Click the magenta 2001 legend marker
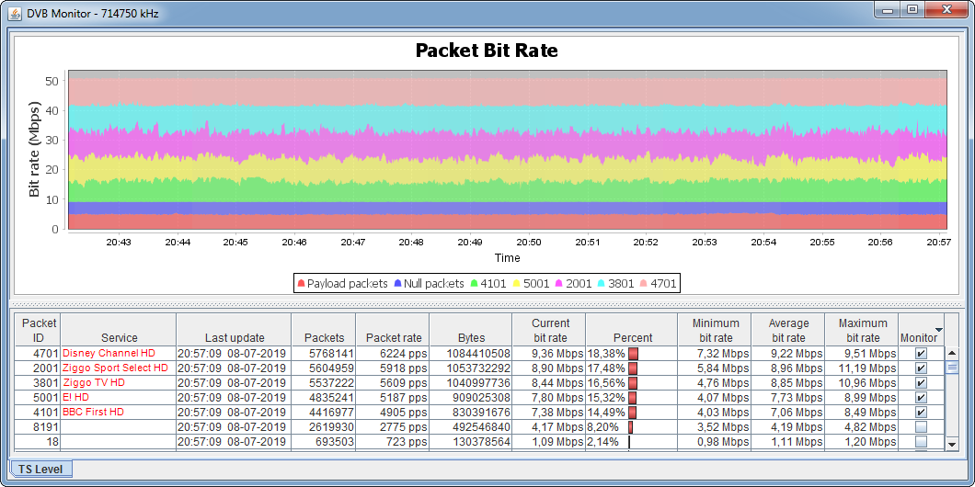Viewport: 975px width, 487px height. coord(559,284)
